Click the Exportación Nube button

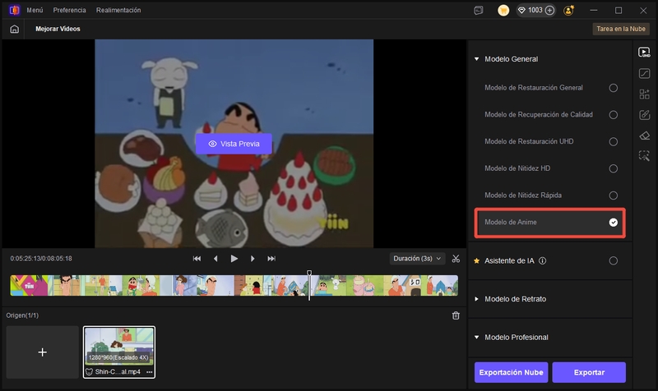click(511, 373)
